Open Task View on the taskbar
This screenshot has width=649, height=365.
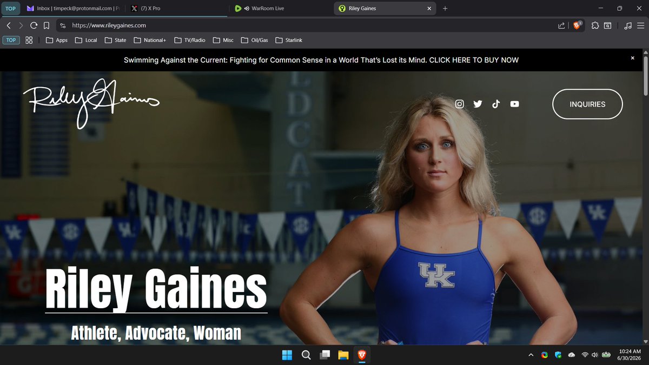pyautogui.click(x=325, y=355)
